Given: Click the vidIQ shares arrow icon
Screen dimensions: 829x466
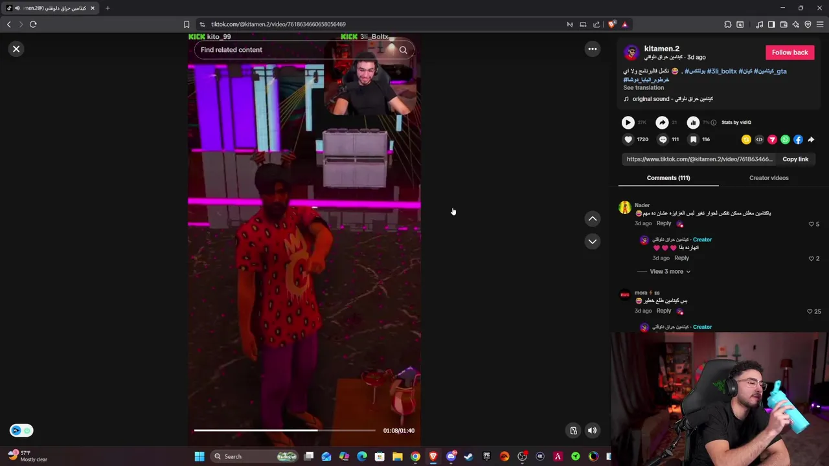Looking at the screenshot, I should 662,122.
